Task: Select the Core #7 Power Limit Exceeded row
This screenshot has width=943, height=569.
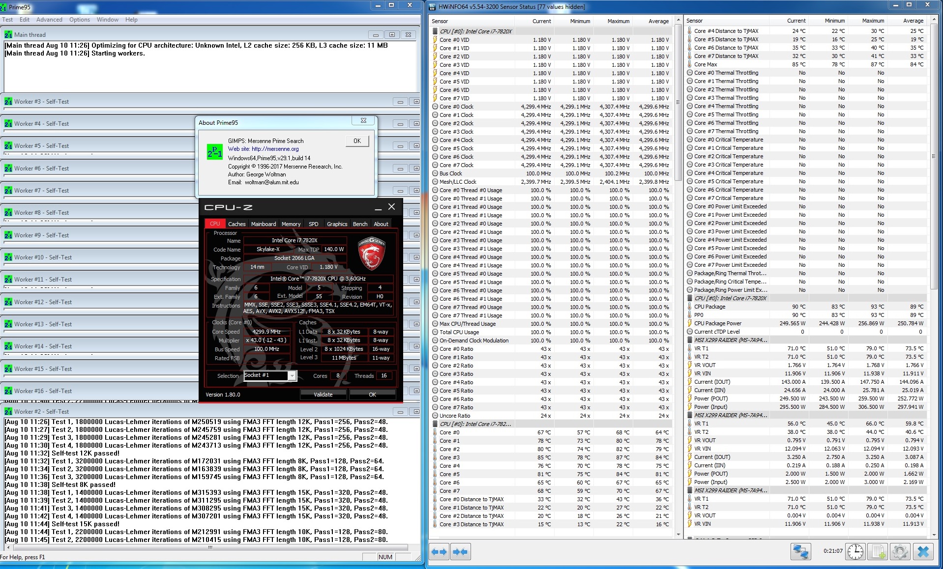Action: [806, 265]
